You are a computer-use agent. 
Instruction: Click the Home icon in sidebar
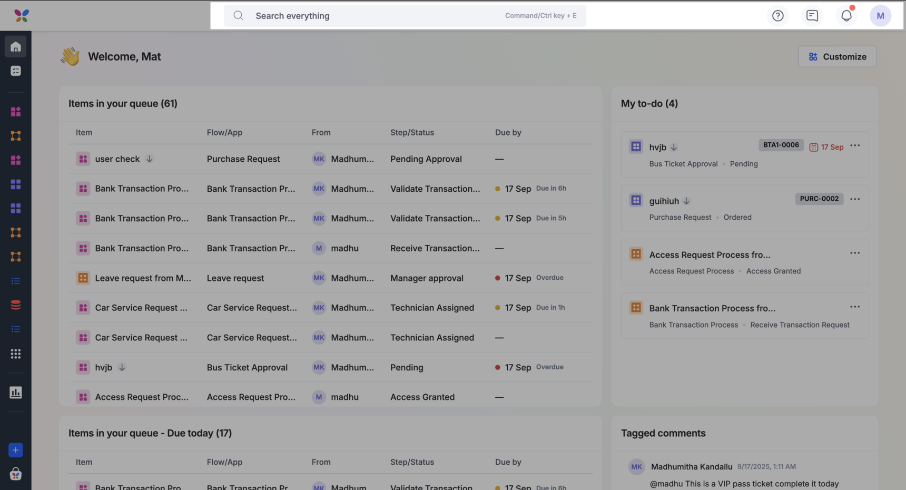16,47
